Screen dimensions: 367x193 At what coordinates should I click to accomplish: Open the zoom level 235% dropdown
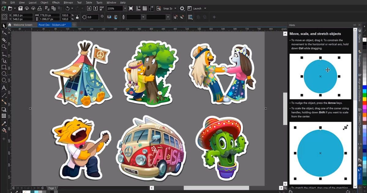point(125,9)
